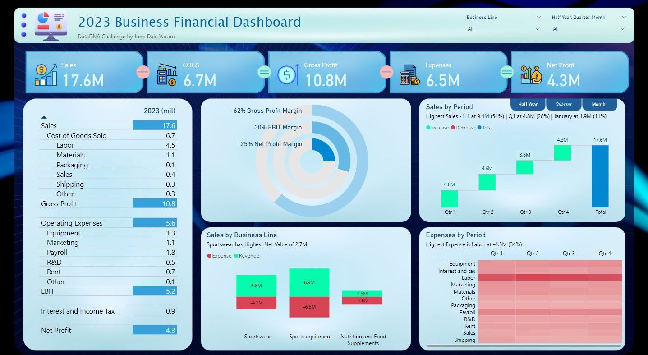
Task: Click the Expenses by Period horizontal scrollbar
Action: point(523,346)
